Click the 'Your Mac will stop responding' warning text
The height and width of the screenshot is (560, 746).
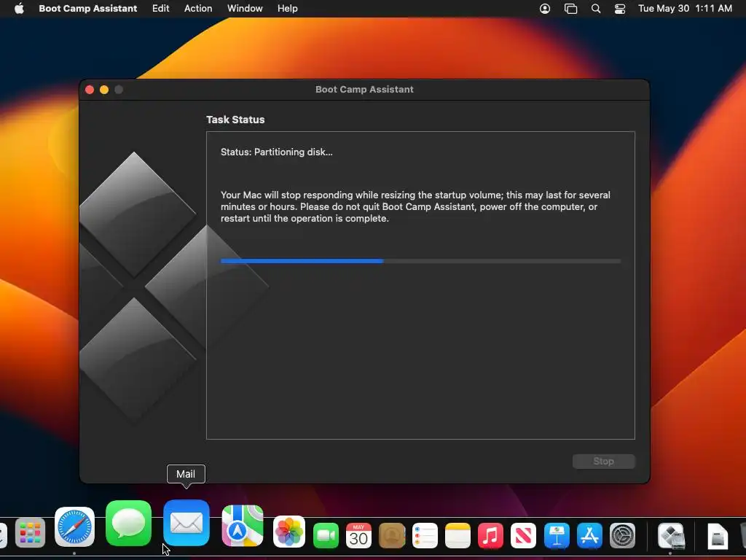(415, 206)
